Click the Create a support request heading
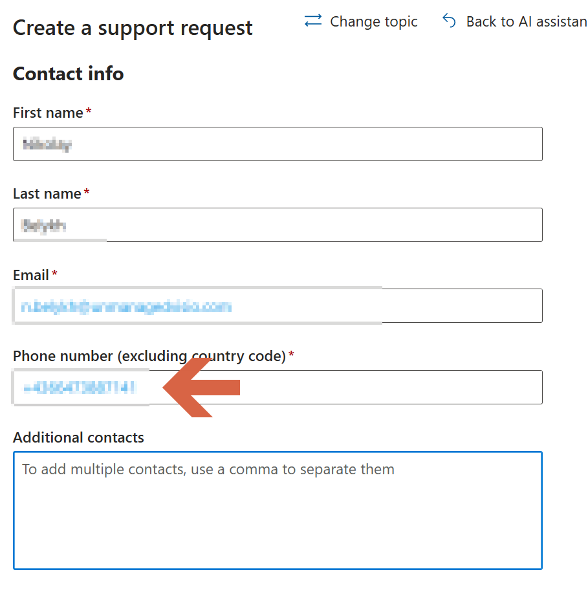The width and height of the screenshot is (588, 614). 133,28
